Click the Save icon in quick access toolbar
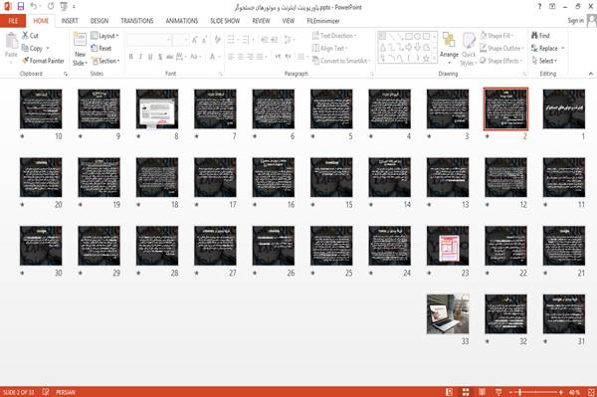This screenshot has height=397, width=597. (x=21, y=7)
